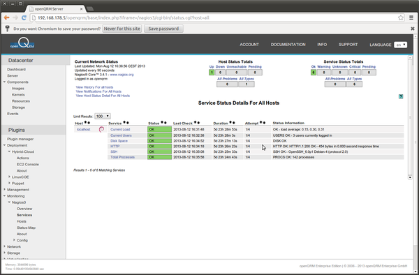Sort Duration column ascending arrow

[x=230, y=123]
